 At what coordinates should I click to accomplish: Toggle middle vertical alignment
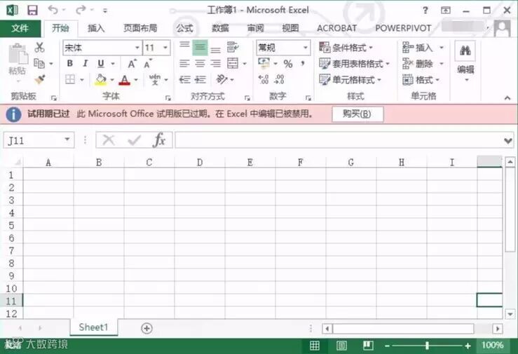[x=200, y=47]
